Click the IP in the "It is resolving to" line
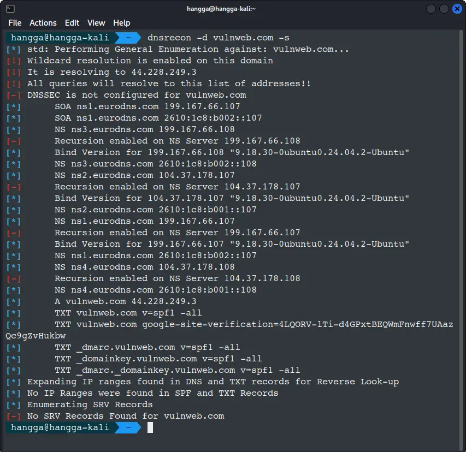The image size is (466, 452). pos(164,72)
